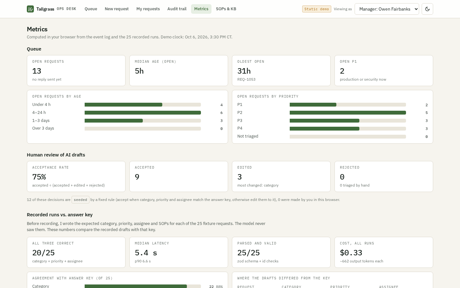
Task: Click the All three correct 20/25 value
Action: pos(43,253)
